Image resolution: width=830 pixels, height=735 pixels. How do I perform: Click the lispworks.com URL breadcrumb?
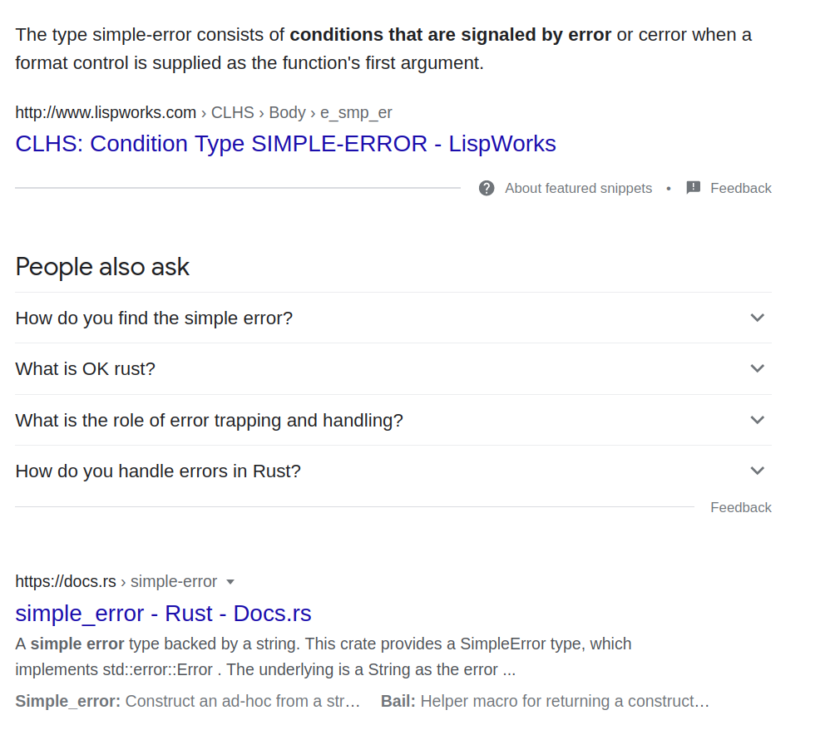[x=106, y=112]
